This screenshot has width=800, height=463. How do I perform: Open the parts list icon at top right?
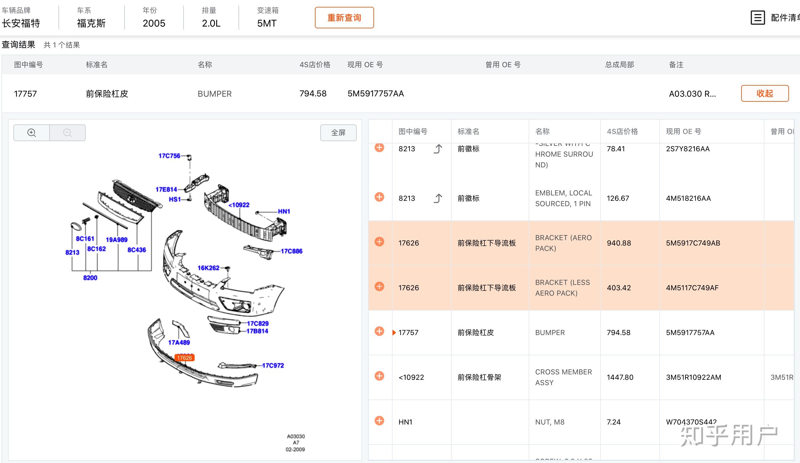click(757, 18)
